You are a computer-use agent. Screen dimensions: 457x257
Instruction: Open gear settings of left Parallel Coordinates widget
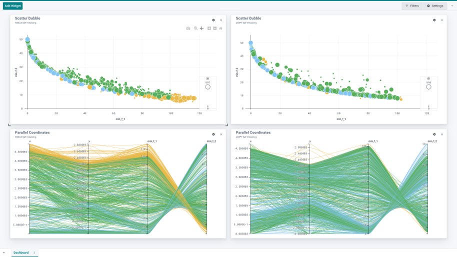(x=213, y=134)
